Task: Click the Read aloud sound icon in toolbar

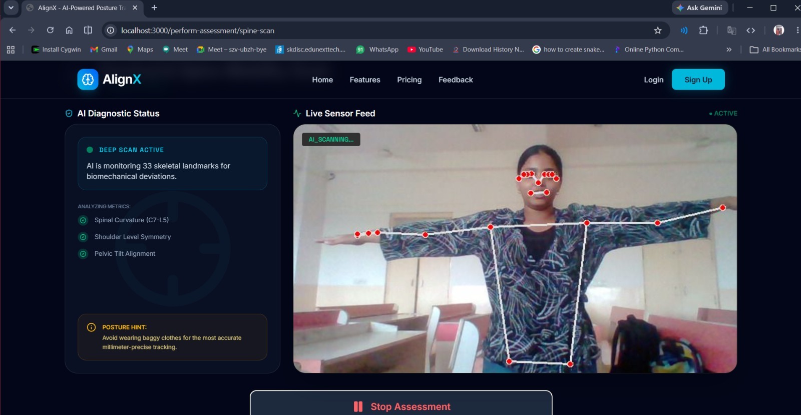Action: click(x=684, y=31)
